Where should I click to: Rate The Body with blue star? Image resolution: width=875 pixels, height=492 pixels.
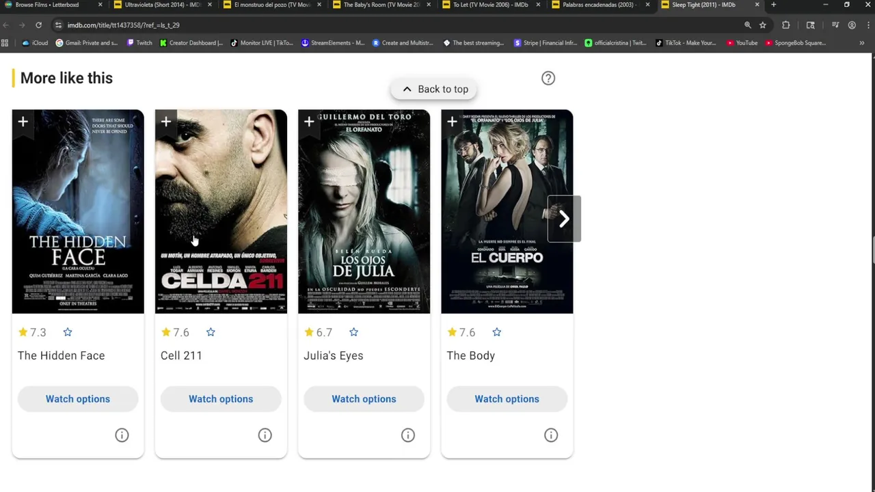[497, 332]
